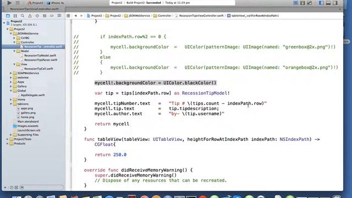Switch to Assistant editor view
Image resolution: width=352 pixels, height=198 pixels.
pyautogui.click(x=302, y=3)
